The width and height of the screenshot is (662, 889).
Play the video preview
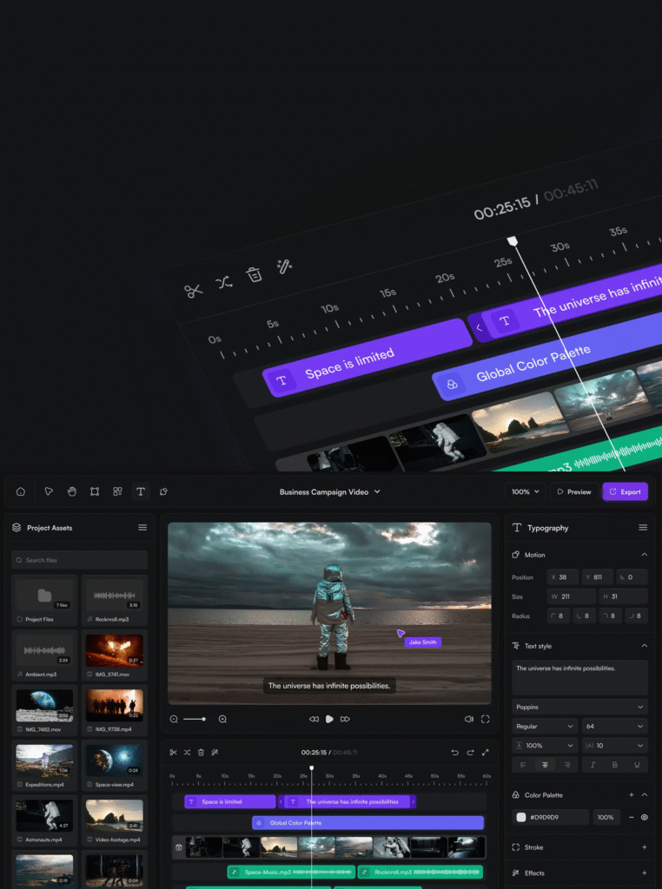pyautogui.click(x=329, y=719)
